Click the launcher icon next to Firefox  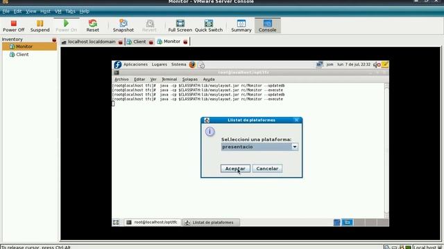[x=201, y=65]
